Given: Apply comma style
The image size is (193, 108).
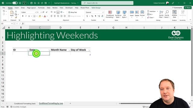Looking at the screenshot, I should [x=95, y=16].
